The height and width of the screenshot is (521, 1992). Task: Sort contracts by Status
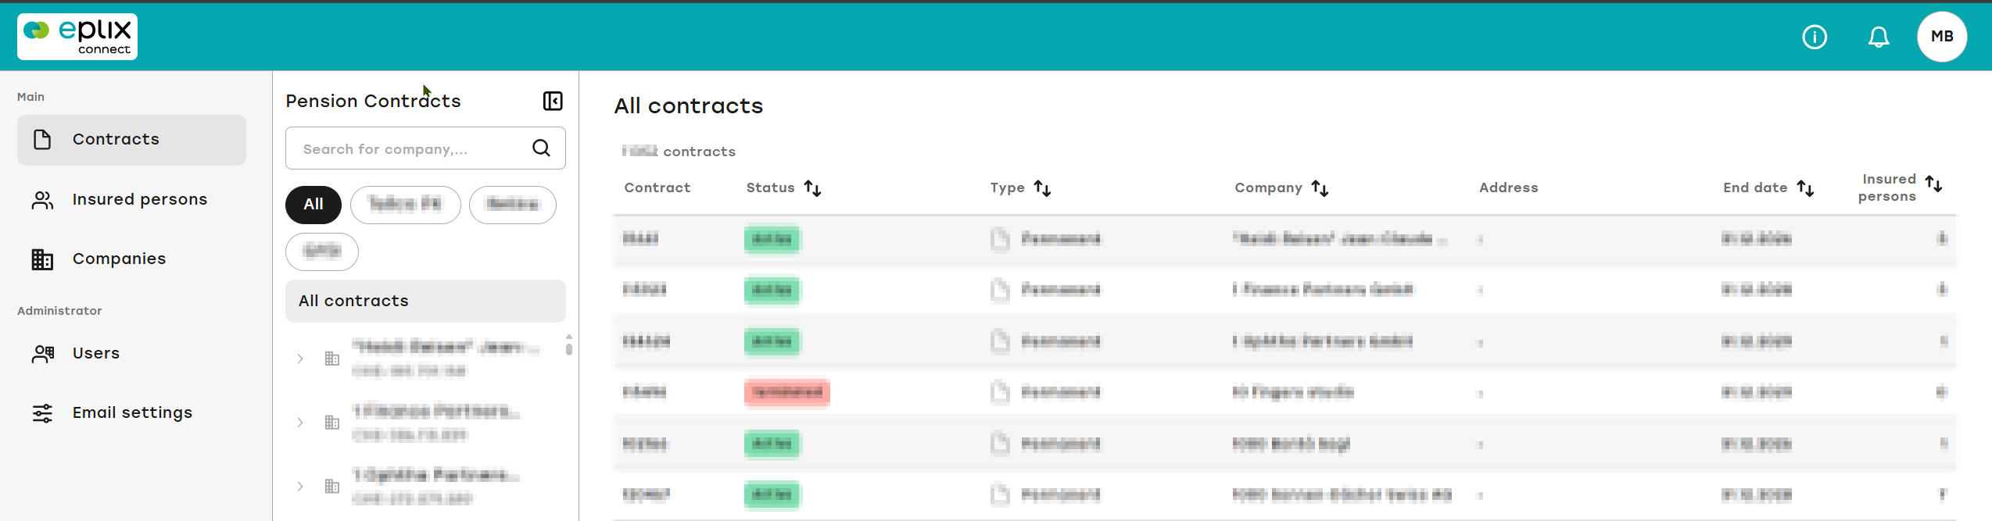[x=812, y=188]
